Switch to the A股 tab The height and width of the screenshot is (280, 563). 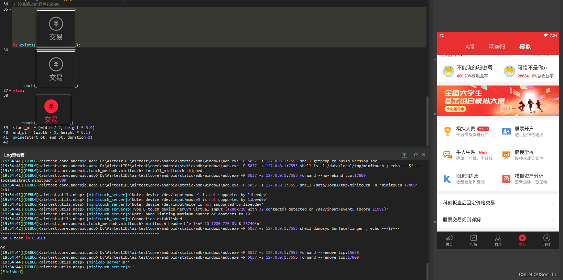[470, 47]
